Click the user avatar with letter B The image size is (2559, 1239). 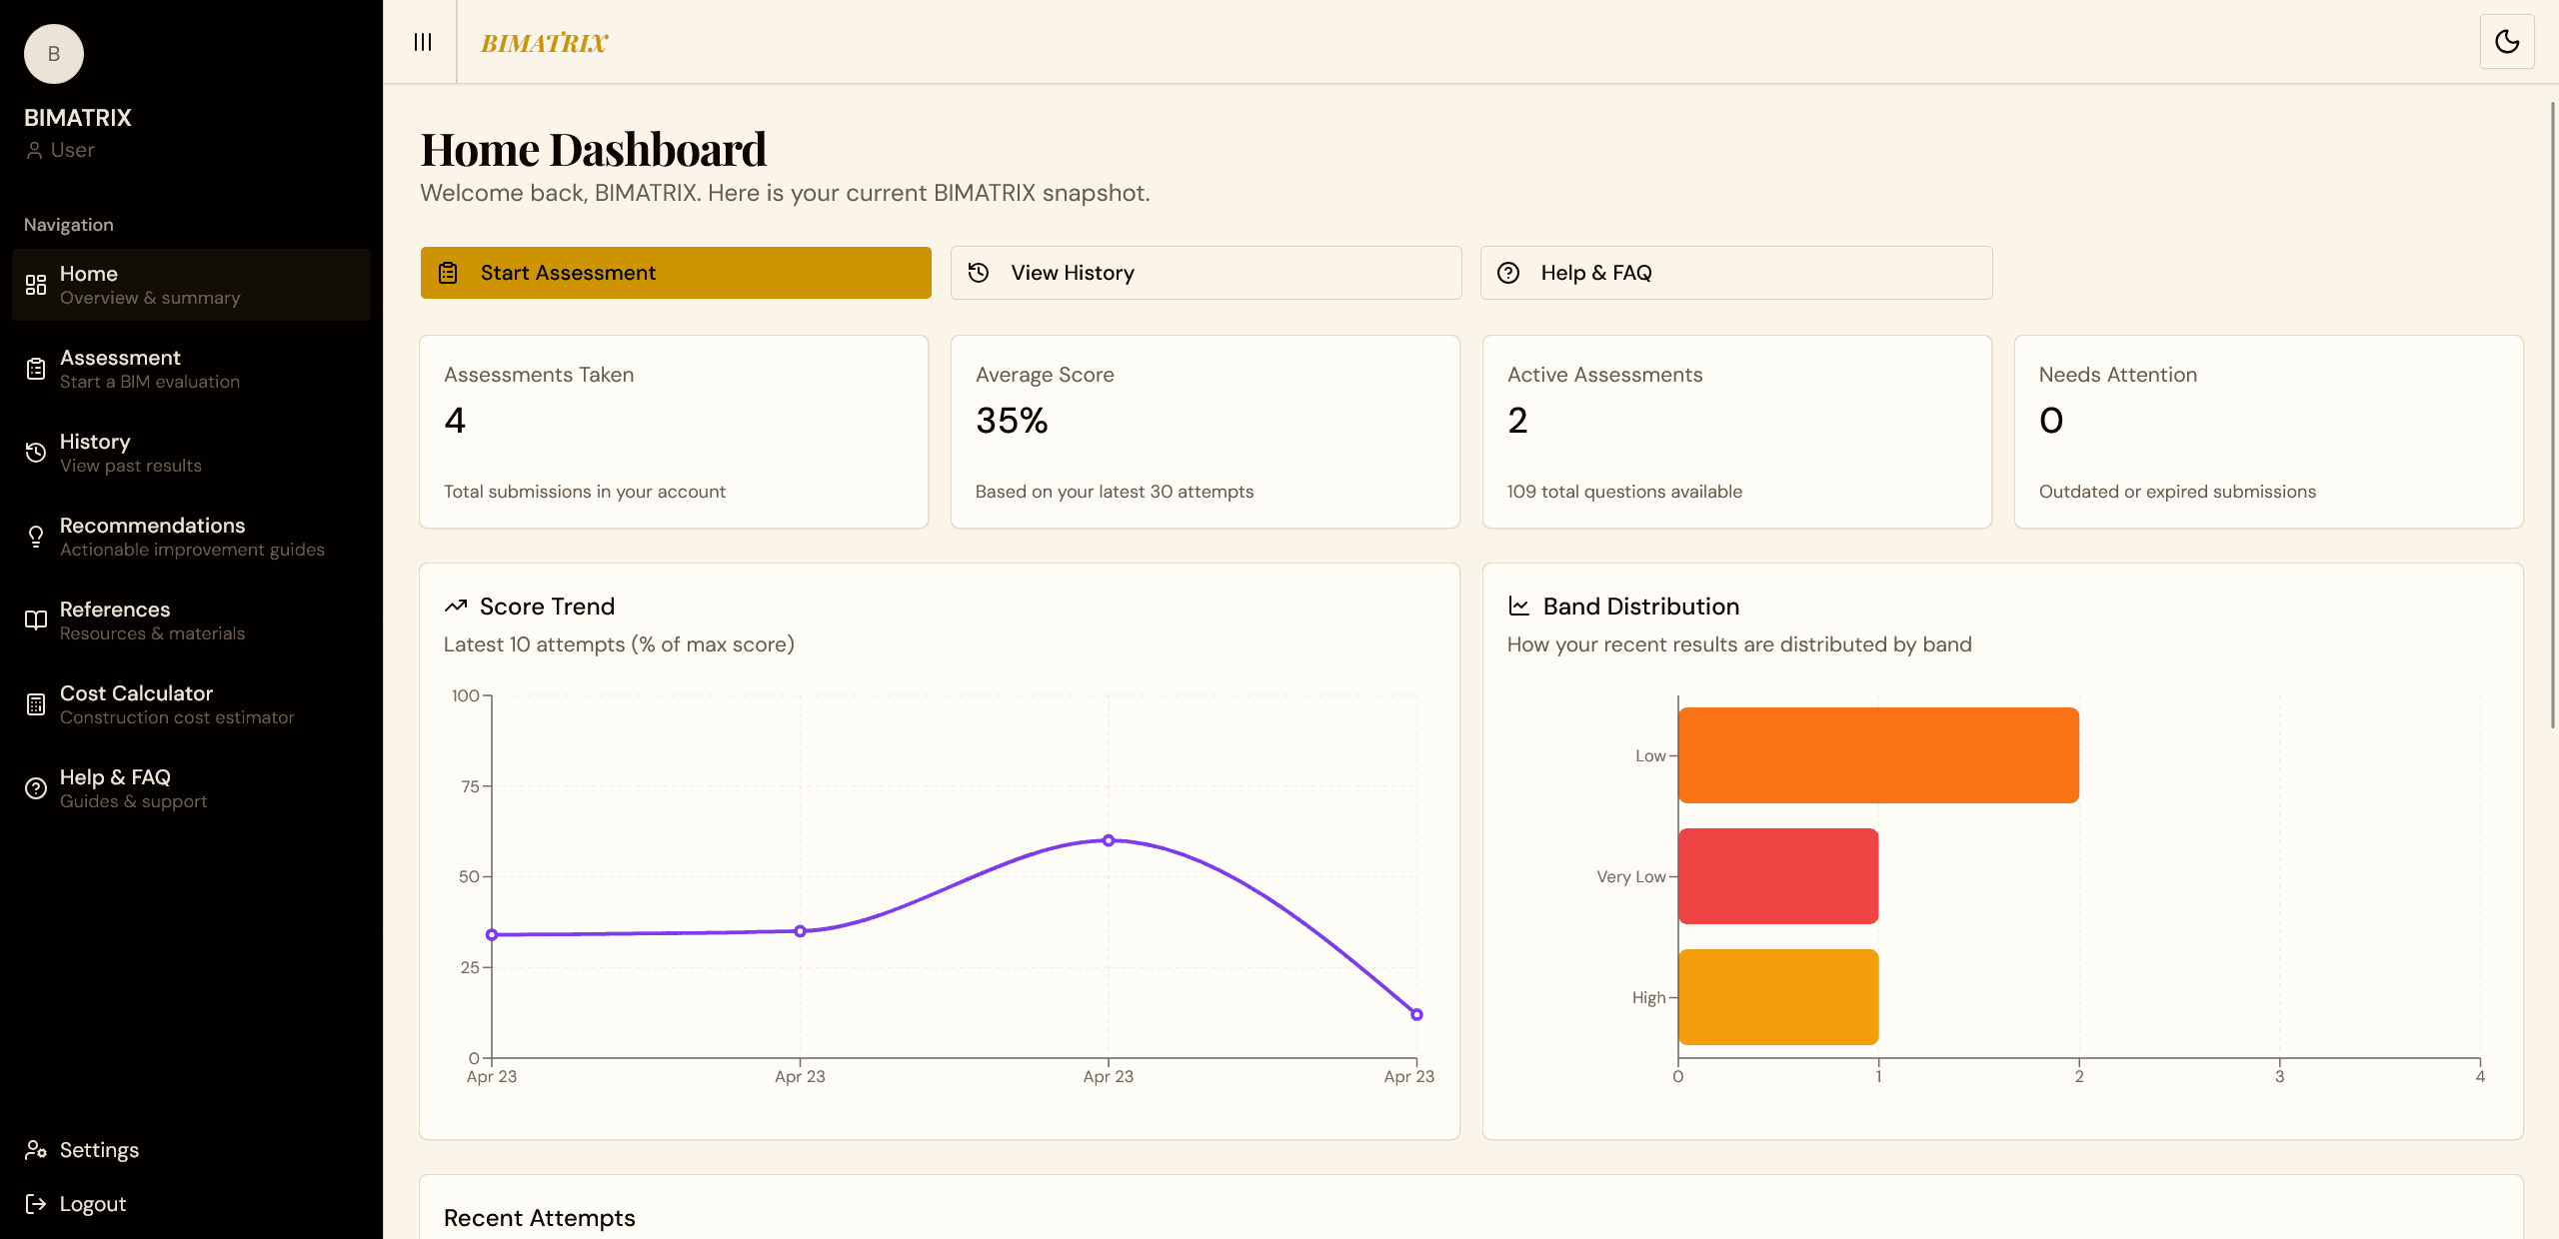pos(54,54)
